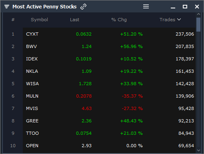Click last price 2.93
Viewport: 204px width, 154px height.
[x=86, y=146]
